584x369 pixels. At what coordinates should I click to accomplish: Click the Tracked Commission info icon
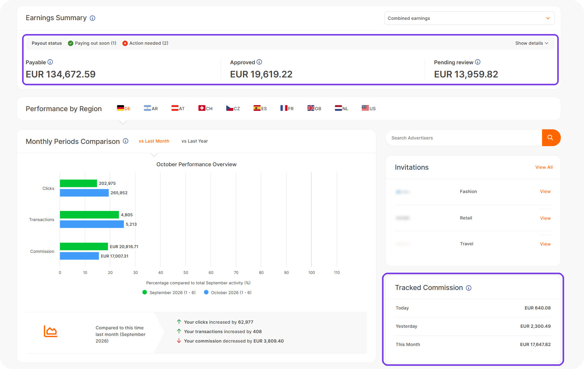(x=469, y=288)
